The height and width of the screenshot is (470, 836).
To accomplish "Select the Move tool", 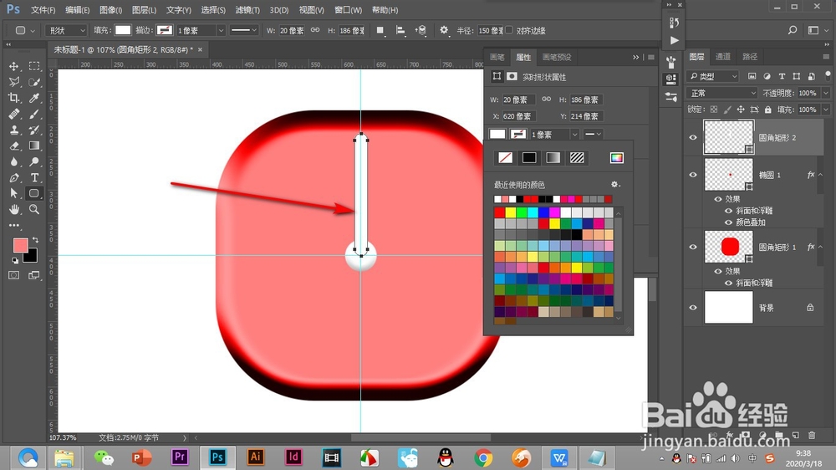I will 14,66.
